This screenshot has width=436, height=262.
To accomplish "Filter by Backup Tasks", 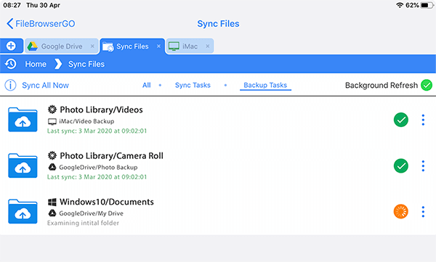I will [265, 86].
